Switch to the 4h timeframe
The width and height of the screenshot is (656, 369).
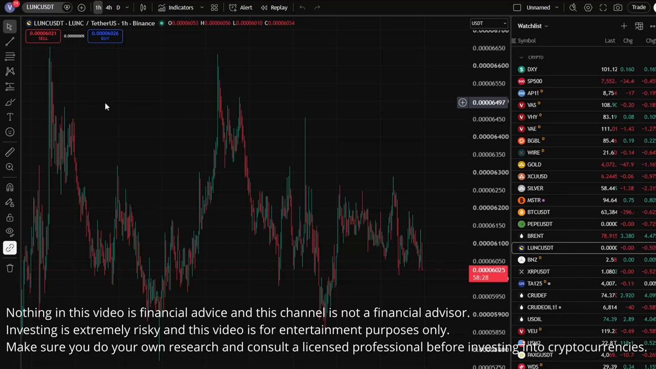coord(109,8)
